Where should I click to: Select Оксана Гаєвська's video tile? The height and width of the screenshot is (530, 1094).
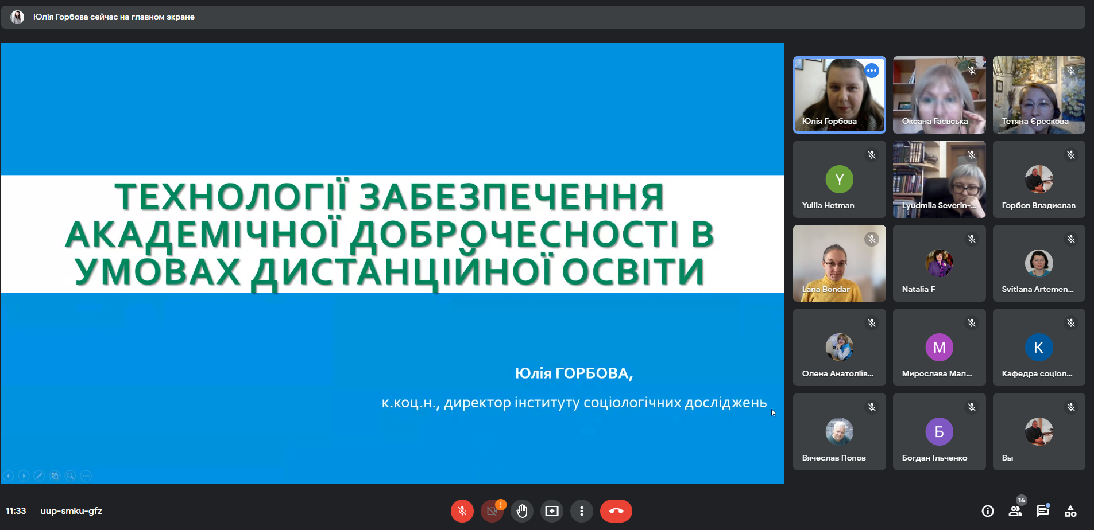[x=939, y=95]
